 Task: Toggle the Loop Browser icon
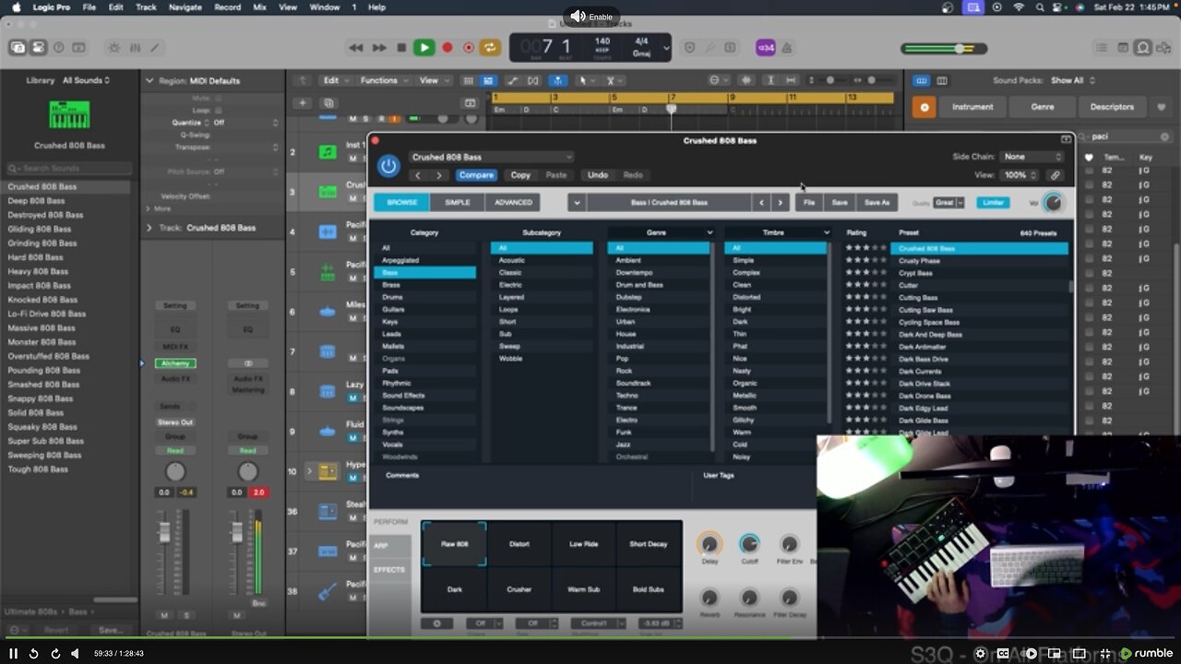(x=1143, y=47)
